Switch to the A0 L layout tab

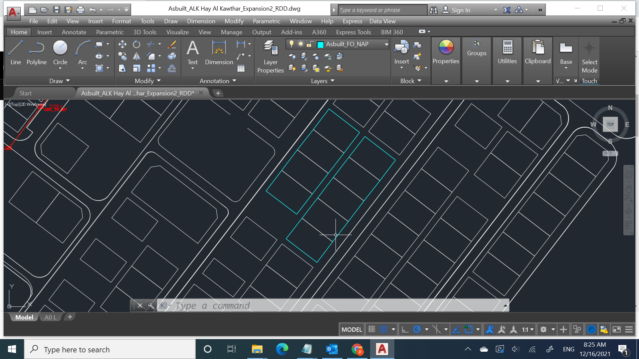coord(50,317)
